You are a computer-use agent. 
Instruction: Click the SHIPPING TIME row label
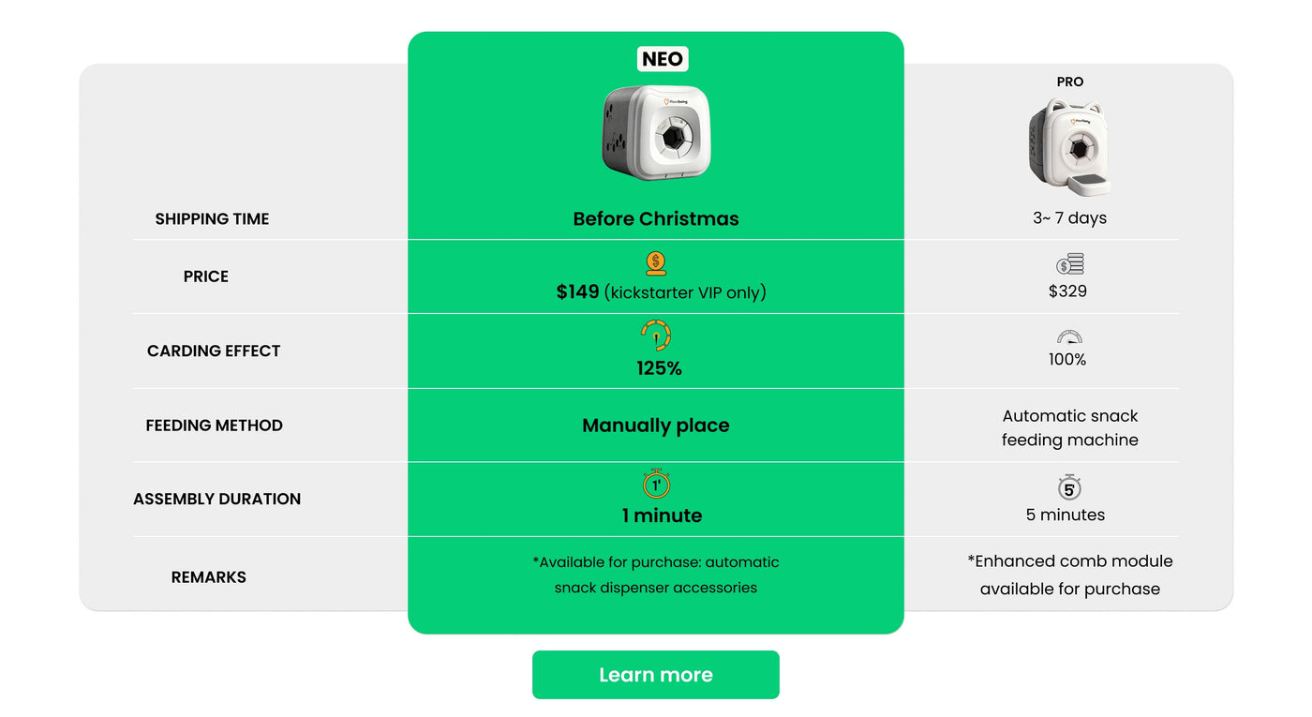click(x=212, y=218)
